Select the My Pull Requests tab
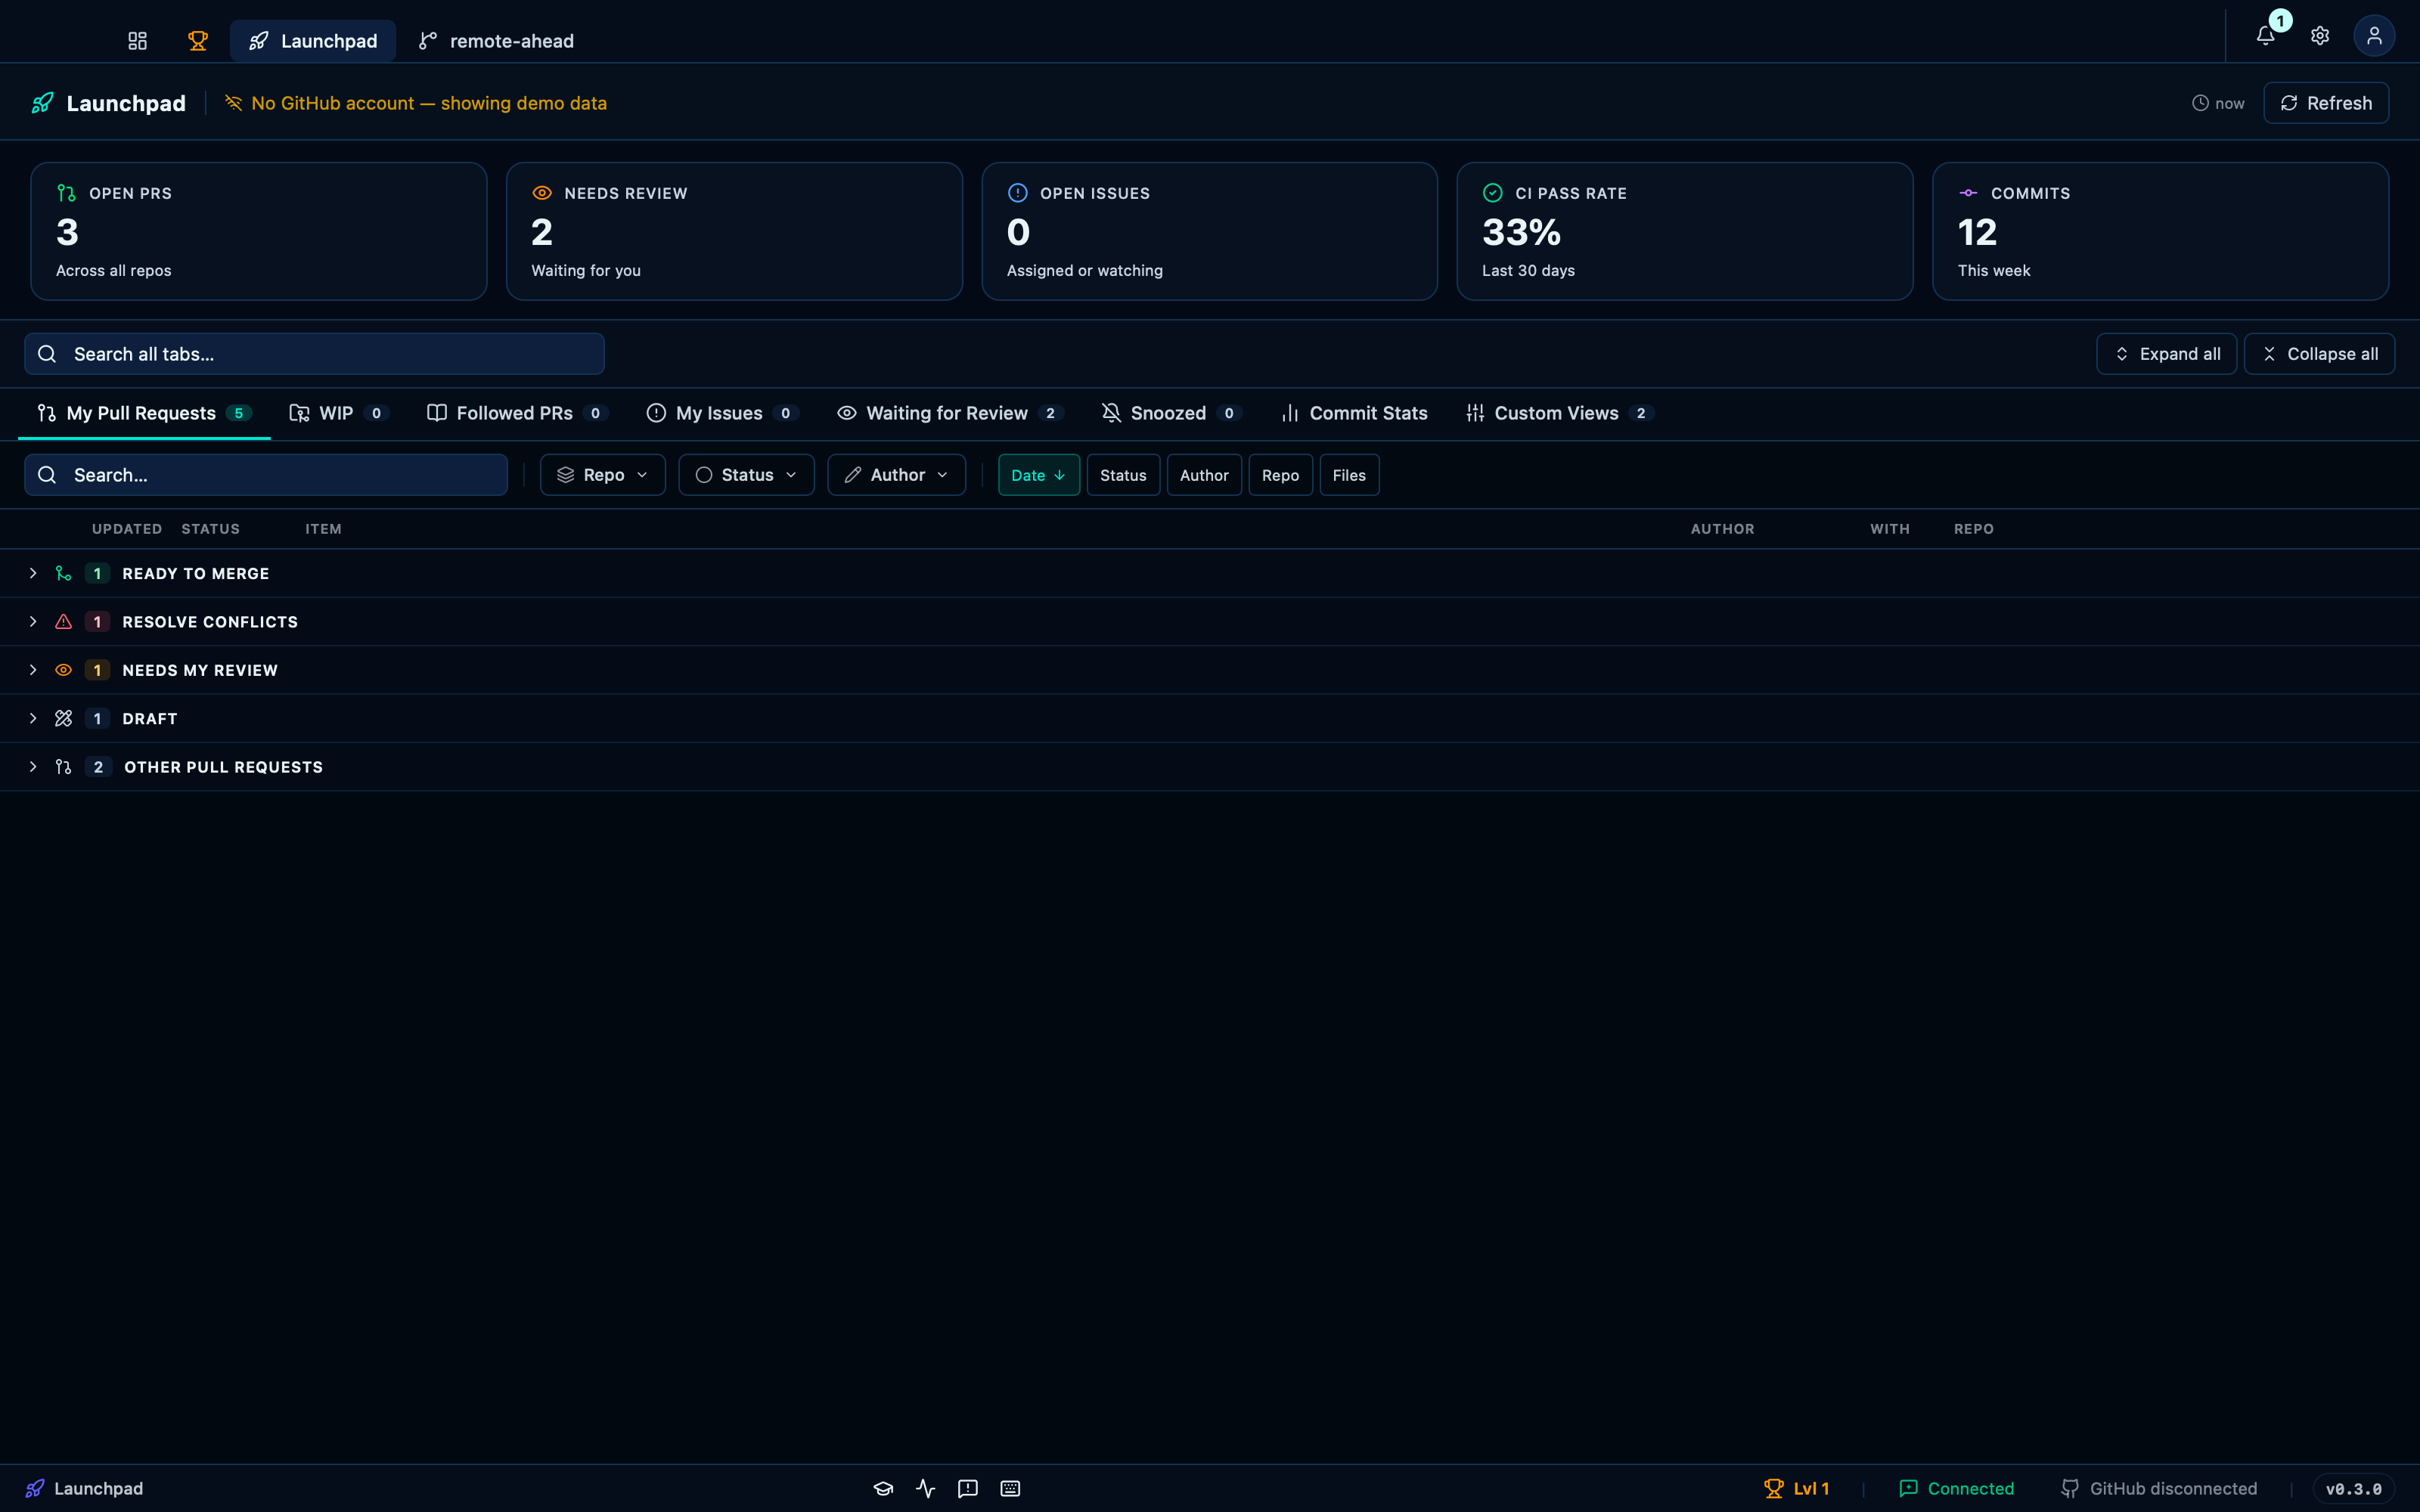The width and height of the screenshot is (2420, 1512). (x=144, y=413)
